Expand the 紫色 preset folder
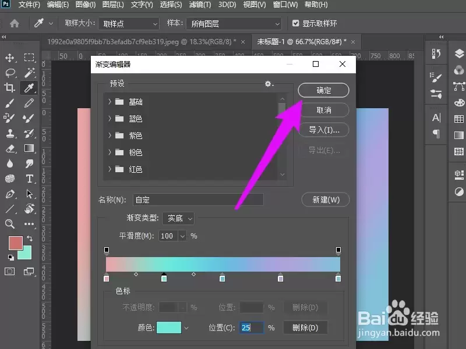The image size is (466, 349). point(110,136)
